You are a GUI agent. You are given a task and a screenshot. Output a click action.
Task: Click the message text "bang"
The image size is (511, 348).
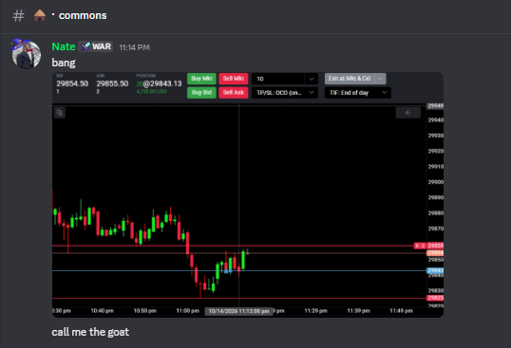coord(64,63)
